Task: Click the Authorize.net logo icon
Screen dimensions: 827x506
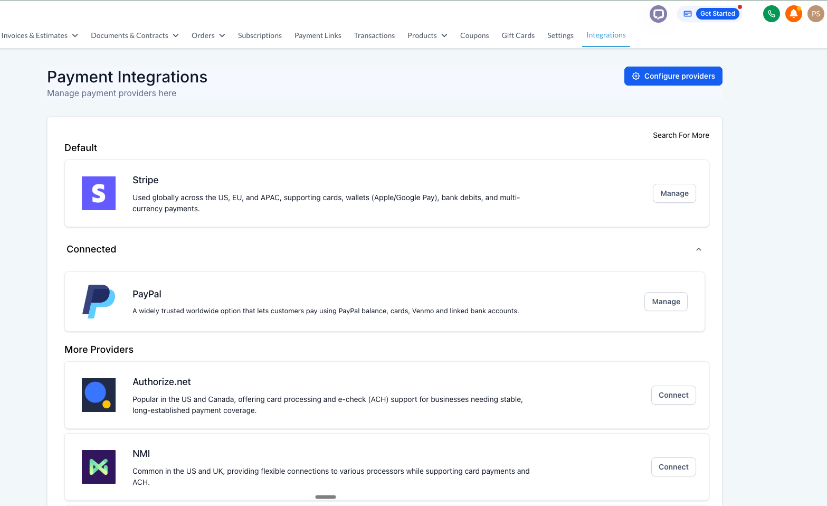Action: pos(99,395)
